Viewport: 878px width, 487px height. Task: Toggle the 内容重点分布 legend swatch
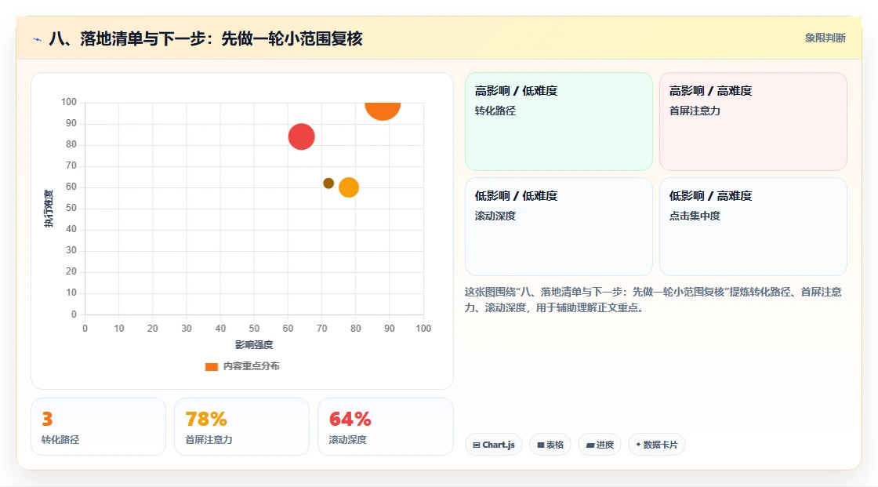click(x=211, y=366)
